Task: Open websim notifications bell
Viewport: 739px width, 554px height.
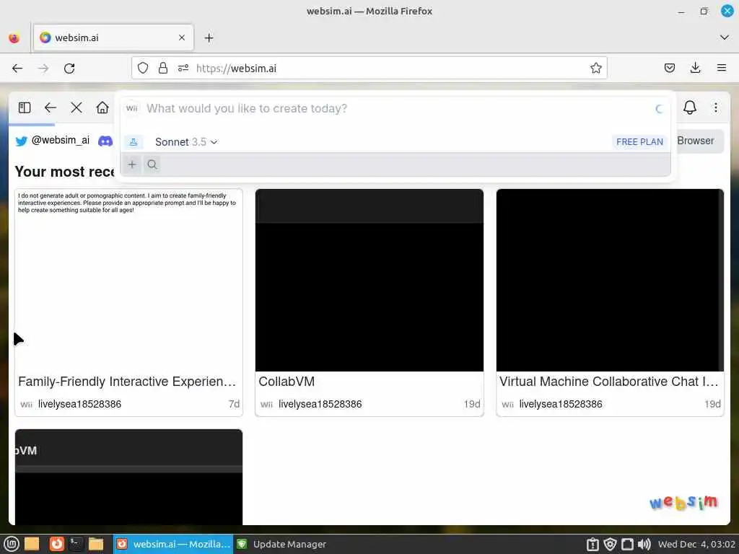Action: (689, 108)
